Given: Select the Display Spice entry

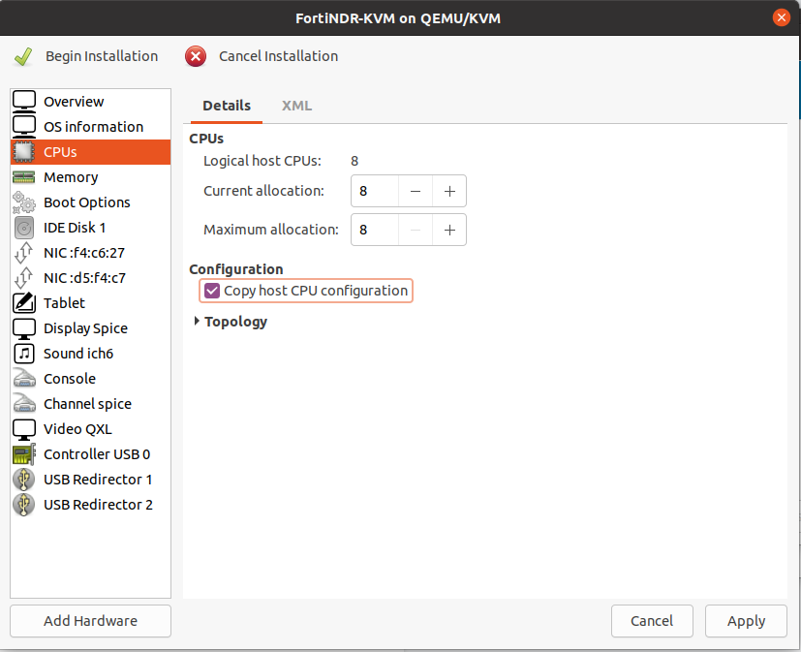Looking at the screenshot, I should pyautogui.click(x=85, y=327).
